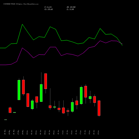139x139 pixels.
Task: Click the red candle for 01 Jun
Action: [x=28, y=100]
